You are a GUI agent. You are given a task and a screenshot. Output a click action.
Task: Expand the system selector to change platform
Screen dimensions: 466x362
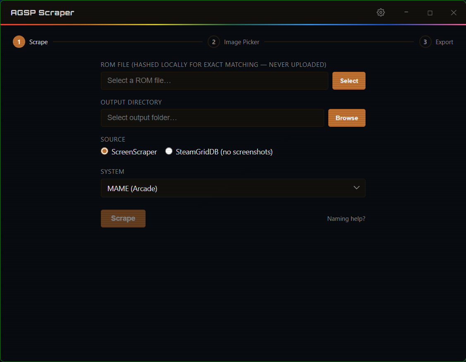233,188
